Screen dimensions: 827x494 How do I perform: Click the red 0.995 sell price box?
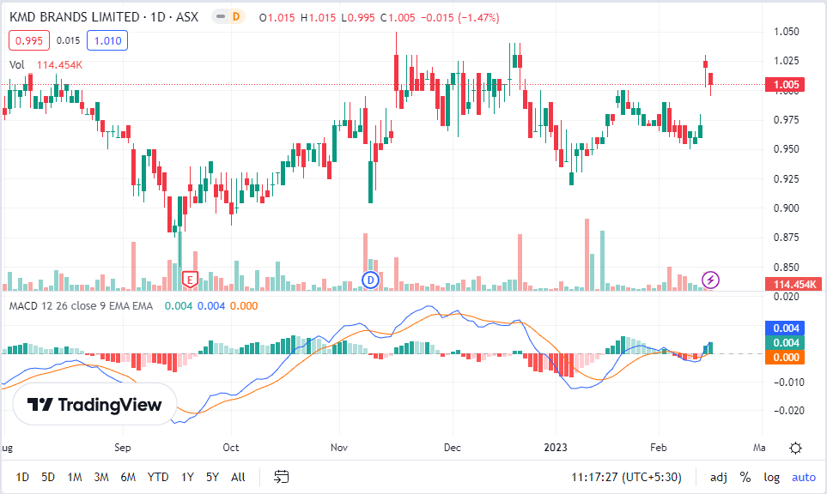29,39
